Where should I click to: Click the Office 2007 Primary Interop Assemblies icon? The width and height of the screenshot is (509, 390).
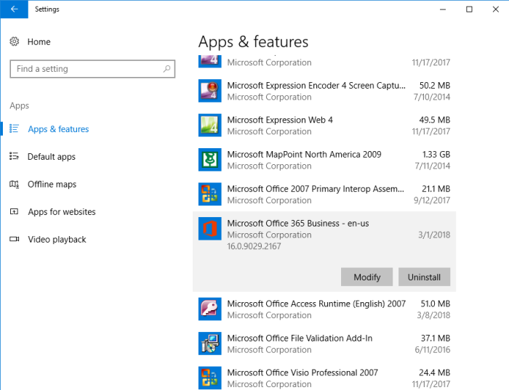point(210,194)
